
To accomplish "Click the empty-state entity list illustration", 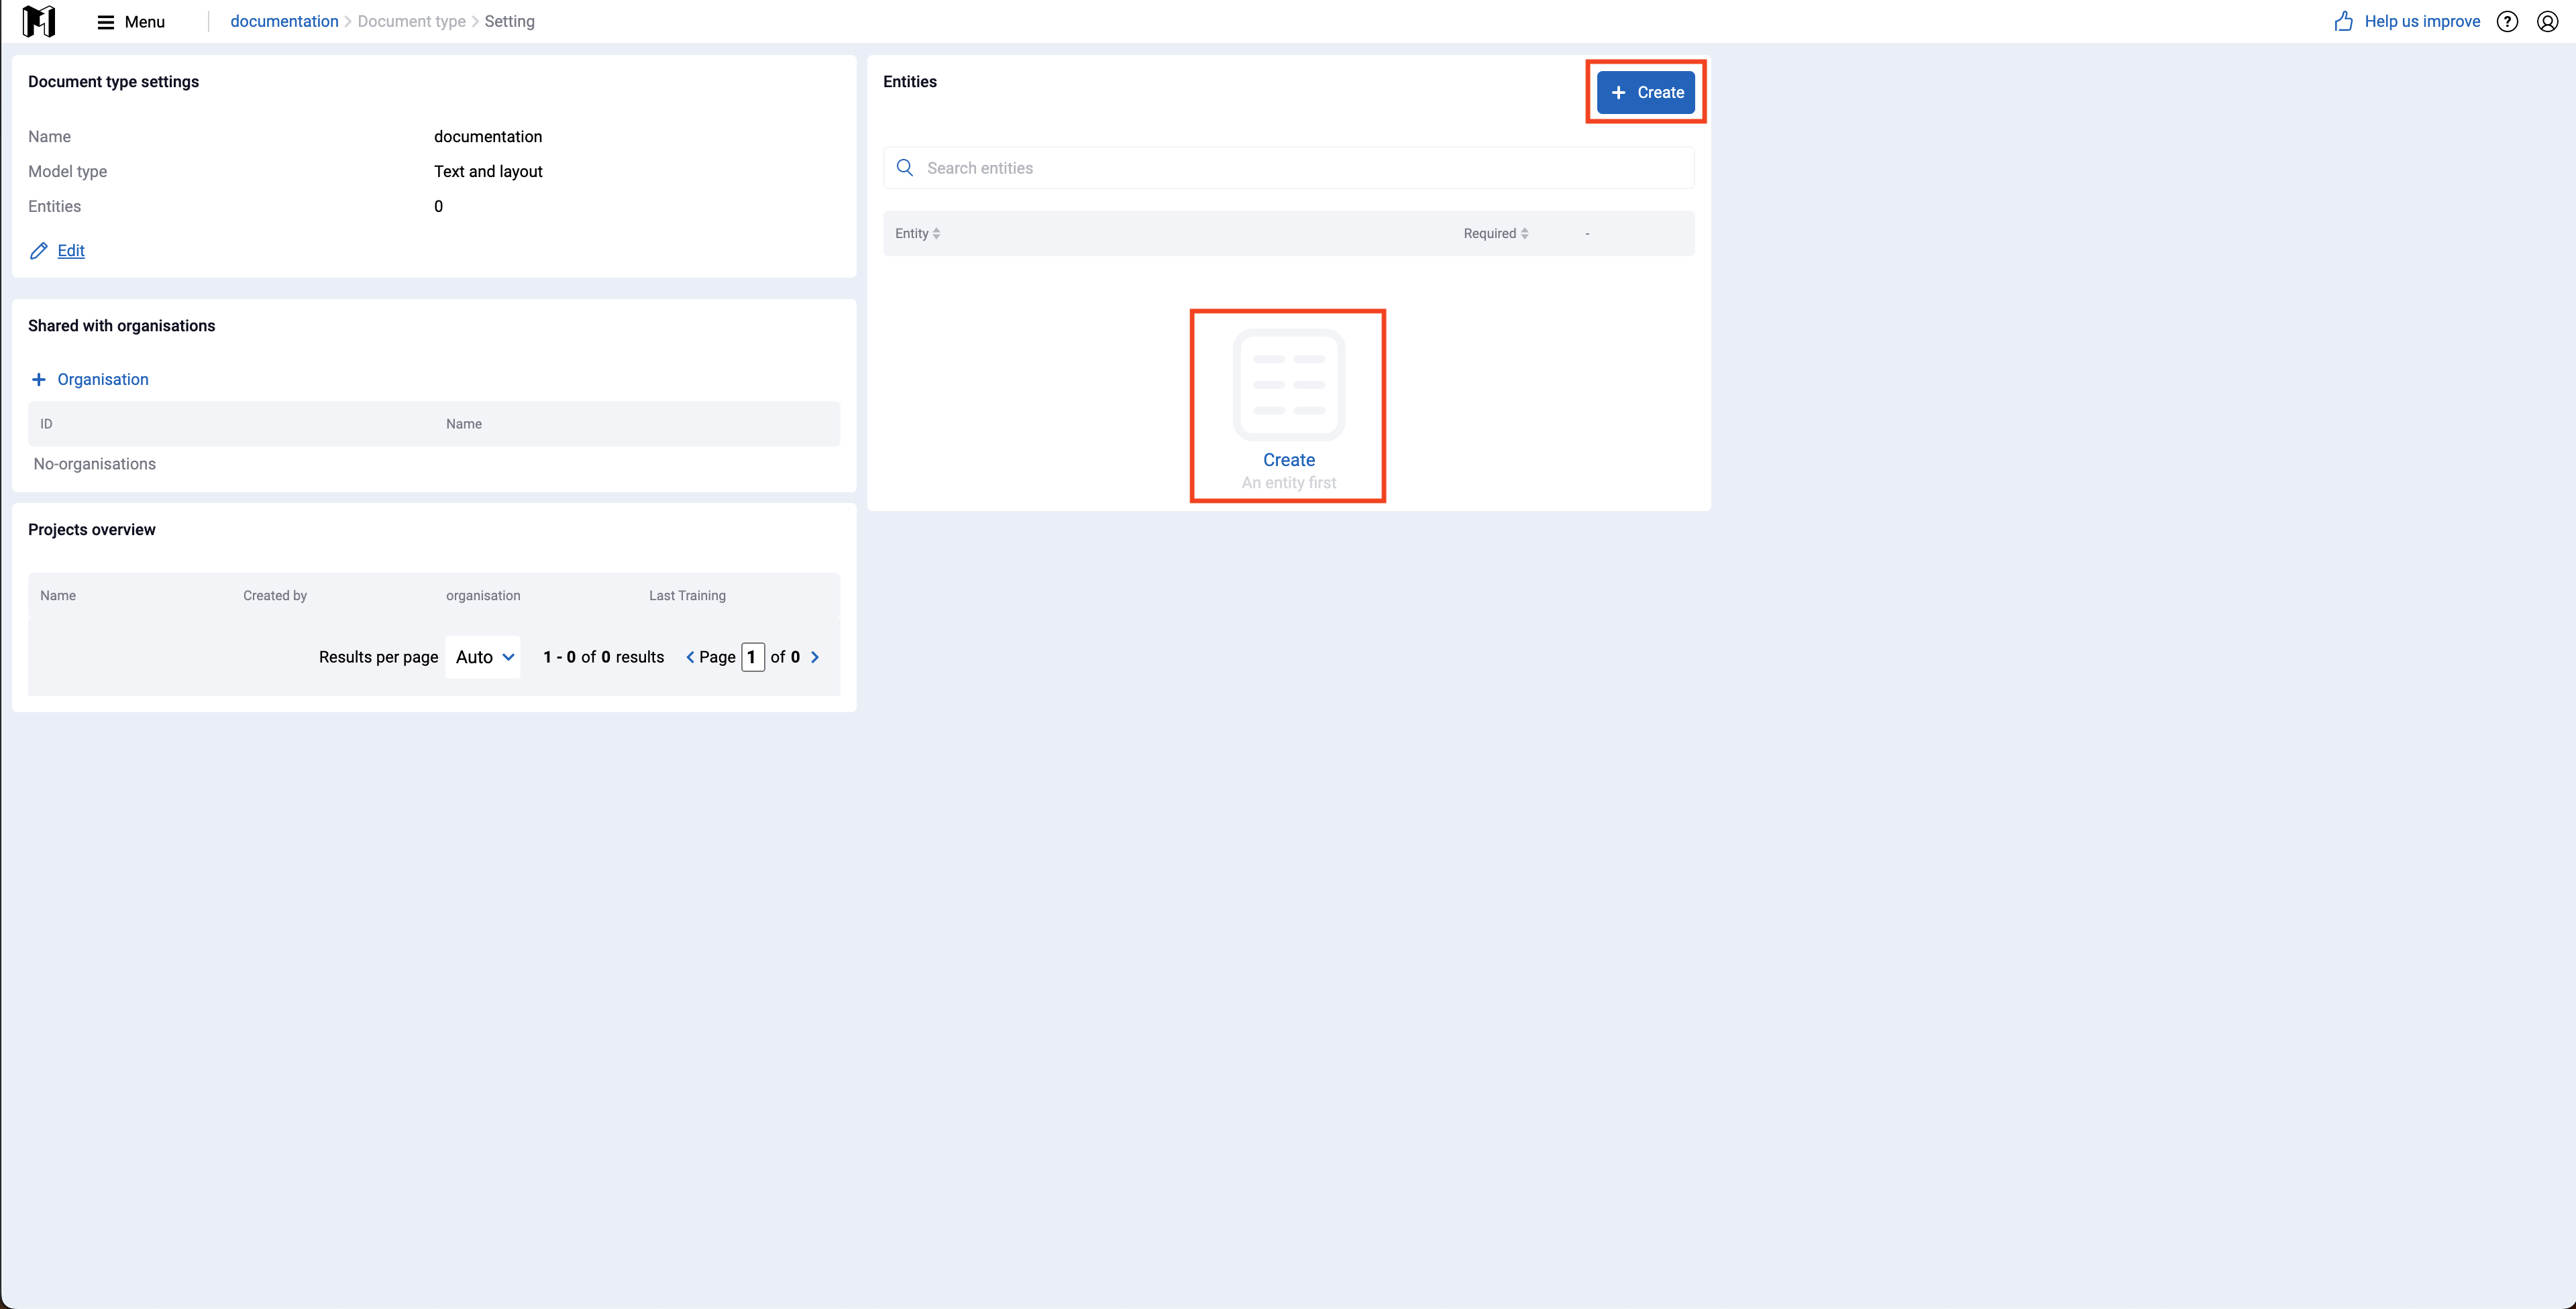I will tap(1288, 385).
